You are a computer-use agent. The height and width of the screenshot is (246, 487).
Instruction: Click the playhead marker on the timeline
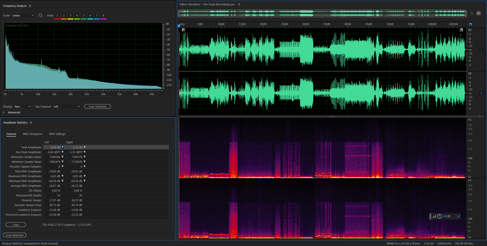click(179, 26)
